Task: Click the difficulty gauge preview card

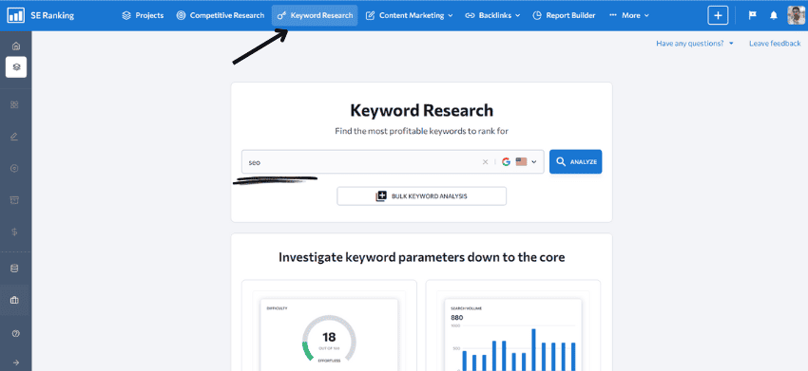Action: coord(329,325)
